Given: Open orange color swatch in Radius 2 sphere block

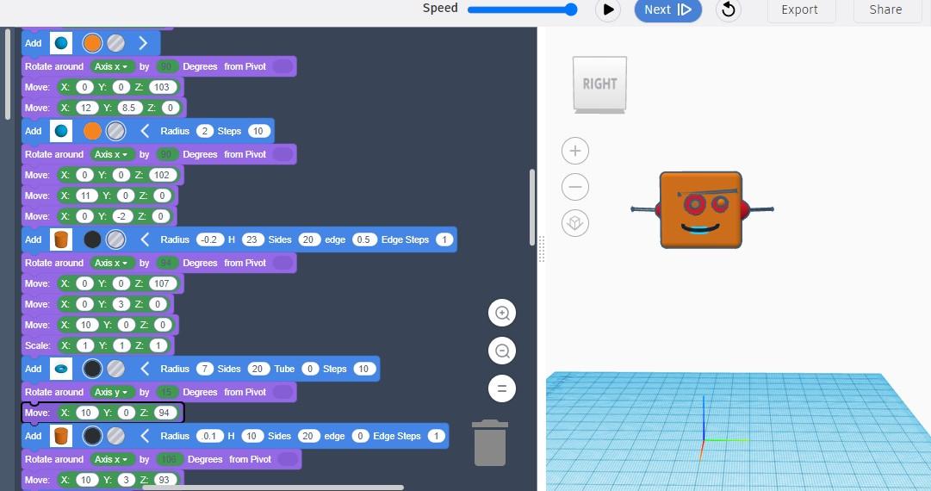Looking at the screenshot, I should [92, 131].
